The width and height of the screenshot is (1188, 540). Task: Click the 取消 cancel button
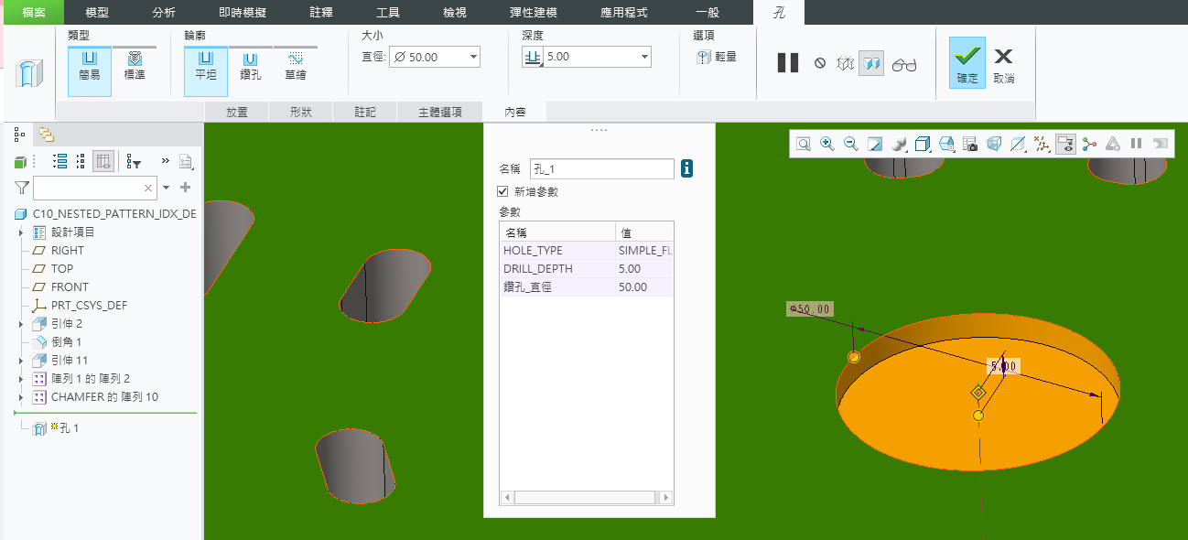pyautogui.click(x=1003, y=63)
